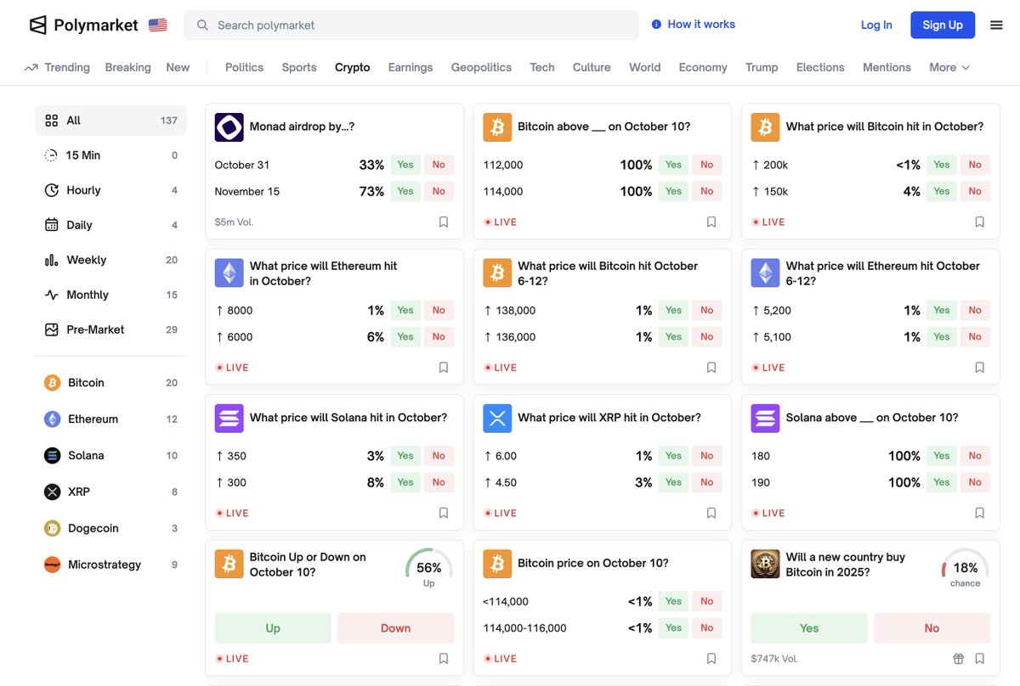Filter markets by Hourly timeframe

pyautogui.click(x=83, y=190)
